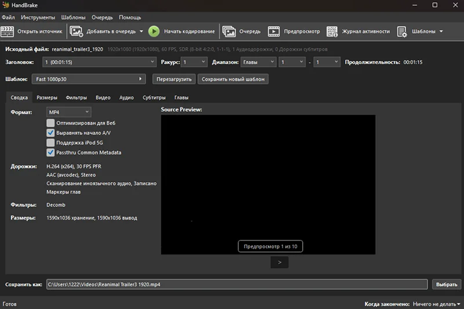The image size is (464, 309).
Task: Click the Open Source film icon
Action: point(7,31)
